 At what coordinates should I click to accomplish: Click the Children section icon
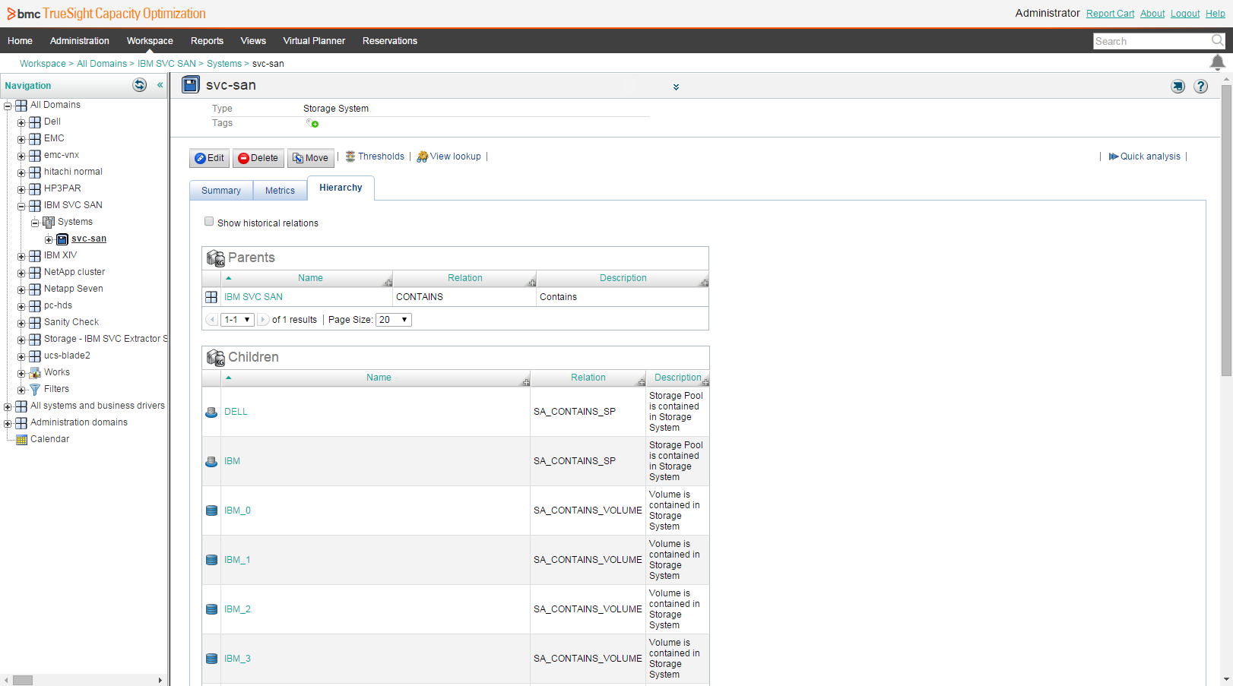(x=216, y=358)
